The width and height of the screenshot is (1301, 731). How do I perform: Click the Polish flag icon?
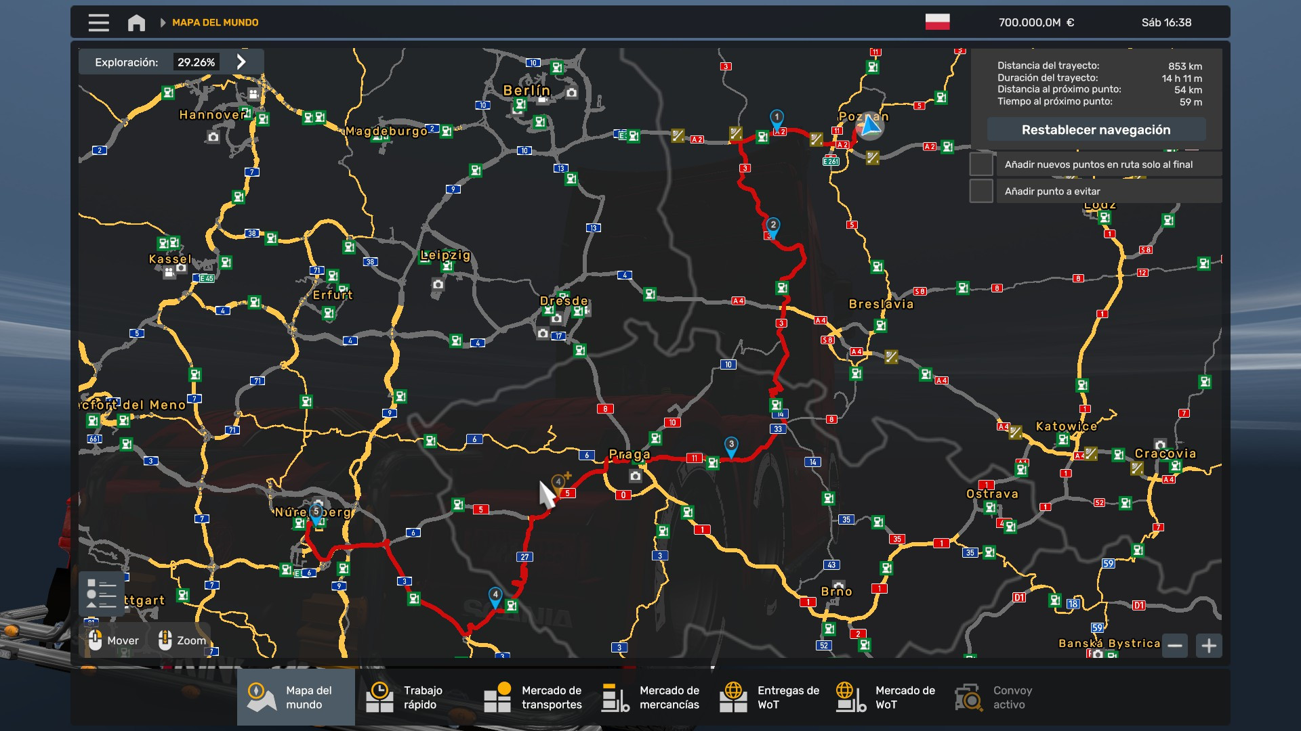pyautogui.click(x=937, y=22)
